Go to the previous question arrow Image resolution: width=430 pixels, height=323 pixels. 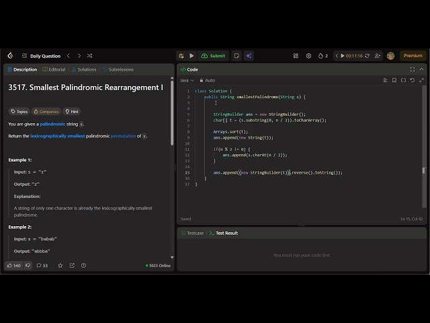point(69,56)
